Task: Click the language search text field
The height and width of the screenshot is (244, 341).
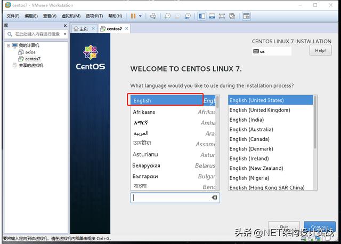Action: point(175,198)
